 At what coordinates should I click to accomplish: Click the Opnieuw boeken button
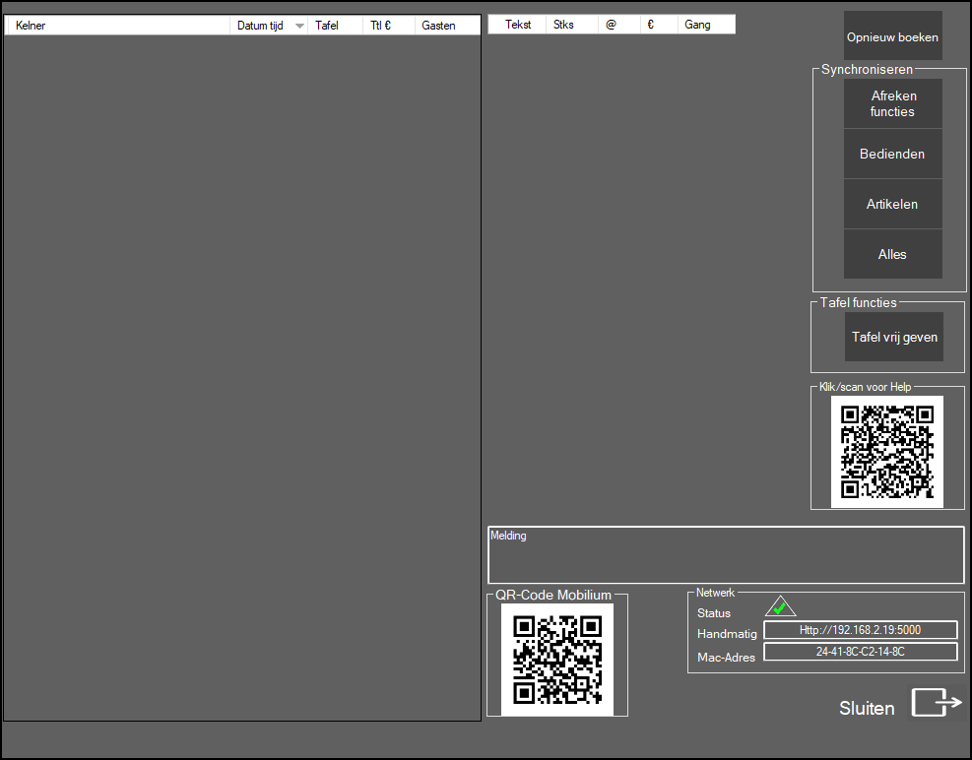(x=892, y=36)
